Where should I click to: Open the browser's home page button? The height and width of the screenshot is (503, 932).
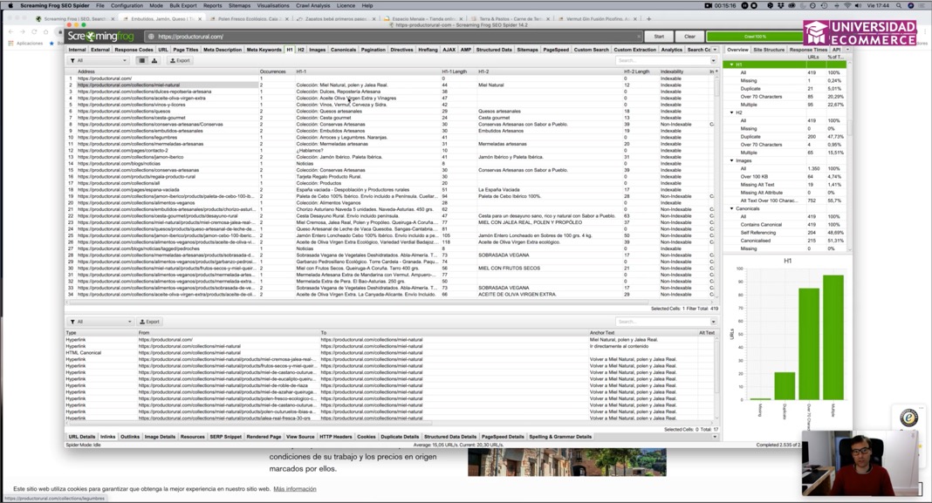tap(45, 31)
